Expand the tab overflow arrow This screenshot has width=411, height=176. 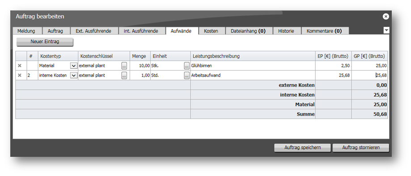[x=386, y=30]
